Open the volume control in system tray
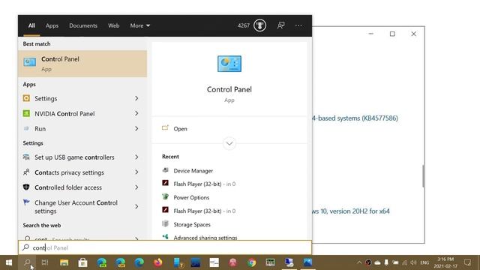The height and width of the screenshot is (270, 480). point(413,262)
